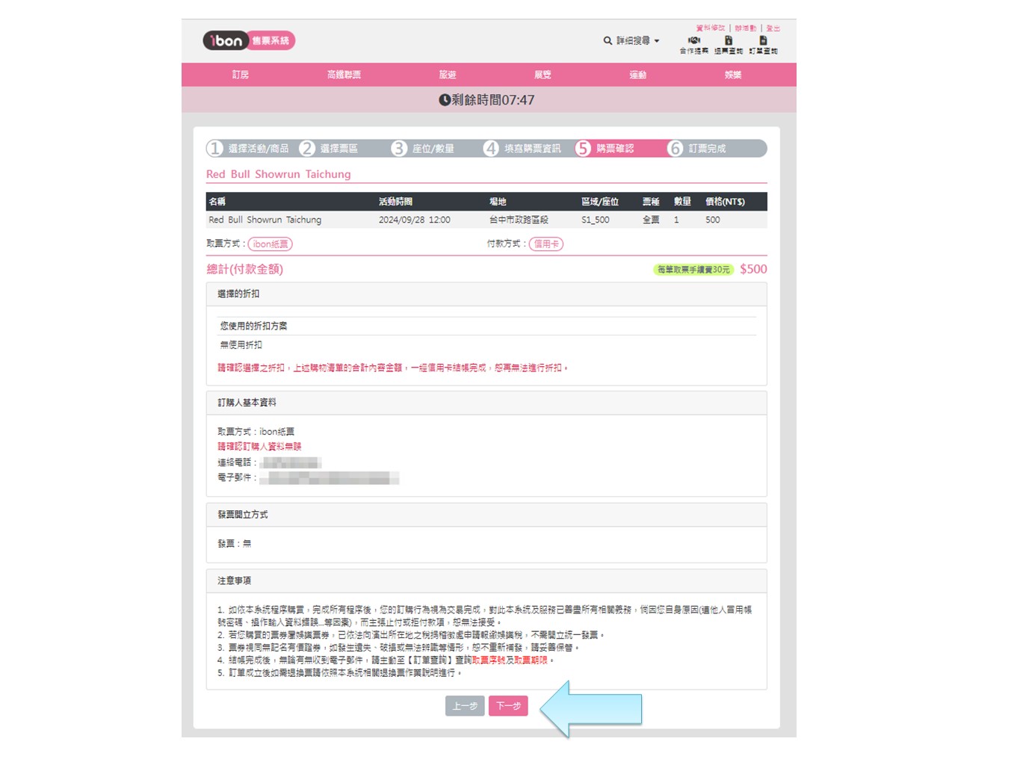Click the 信用卡 payment method tag
1020x765 pixels.
click(546, 244)
